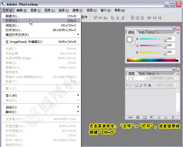
Task: Click the distribute right edges icon
Action: point(160,18)
